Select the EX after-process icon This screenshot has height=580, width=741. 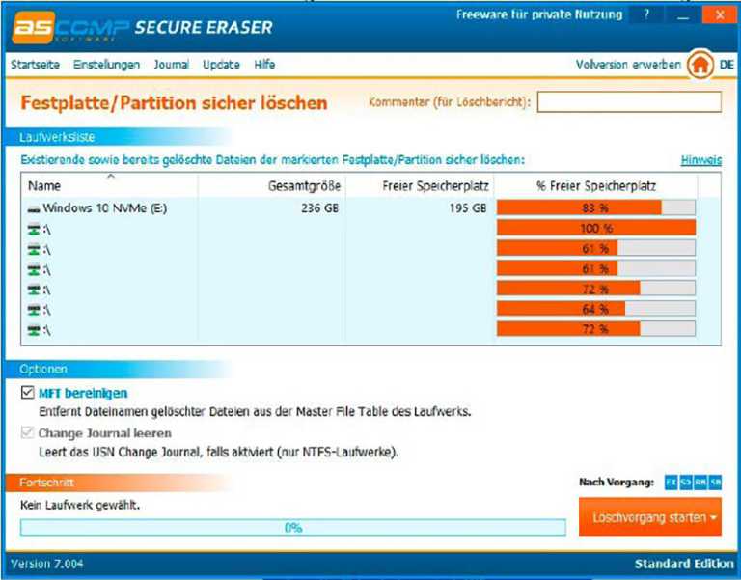(672, 483)
